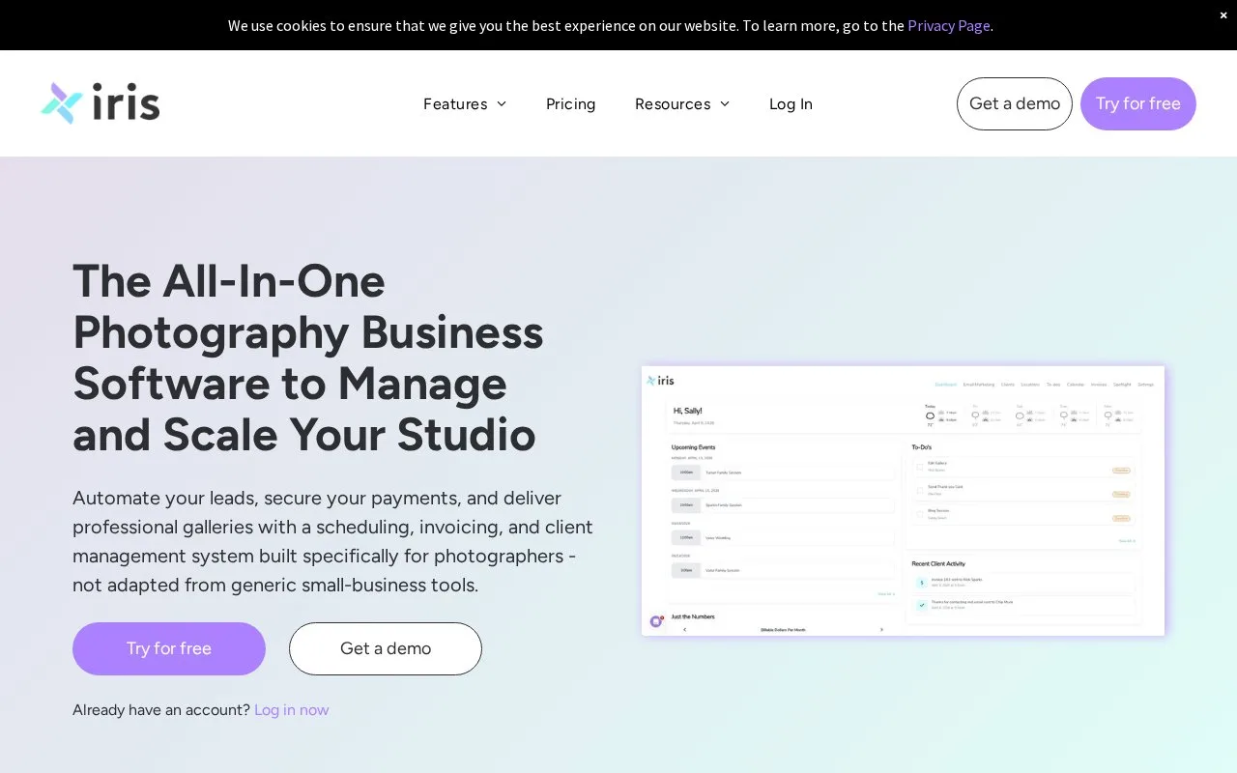
Task: Dismiss the cookie notice with the X
Action: (1223, 14)
